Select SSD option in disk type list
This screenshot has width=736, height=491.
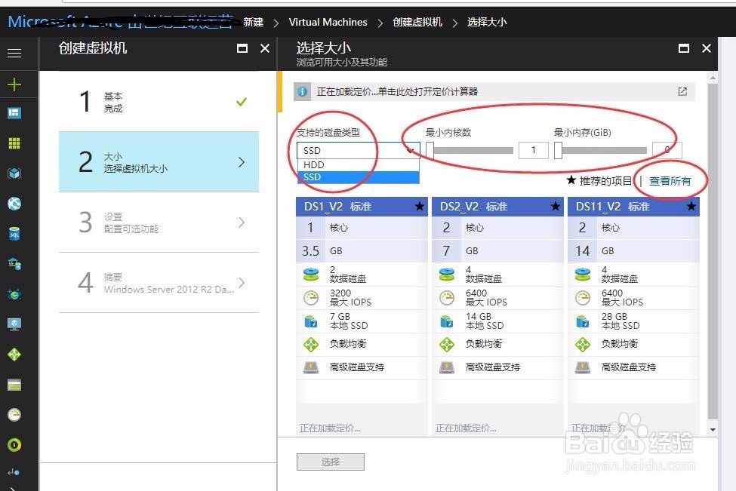[x=358, y=177]
